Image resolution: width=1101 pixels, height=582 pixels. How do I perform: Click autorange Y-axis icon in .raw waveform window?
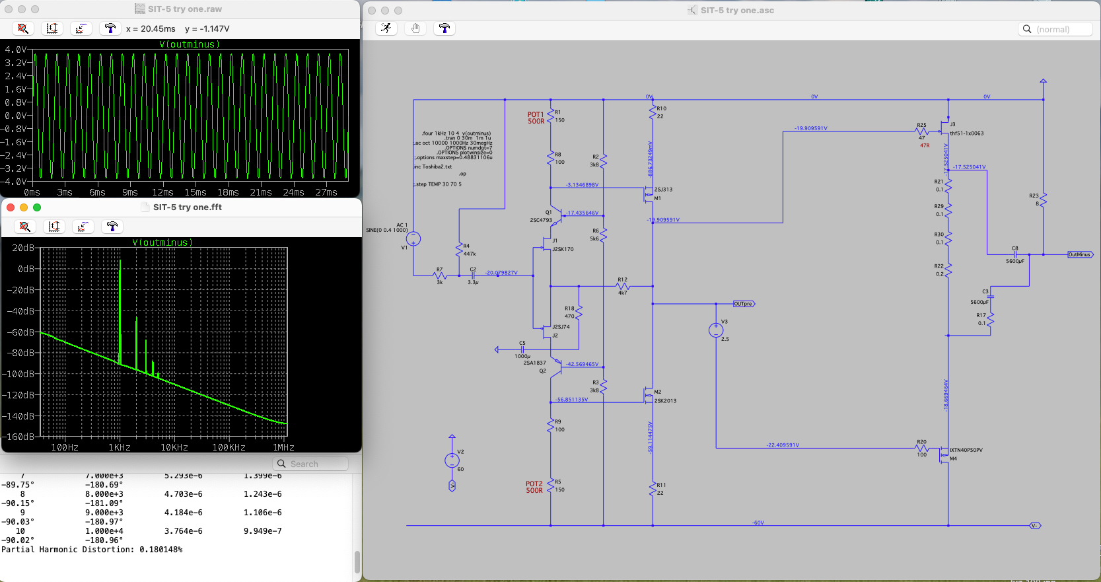52,28
